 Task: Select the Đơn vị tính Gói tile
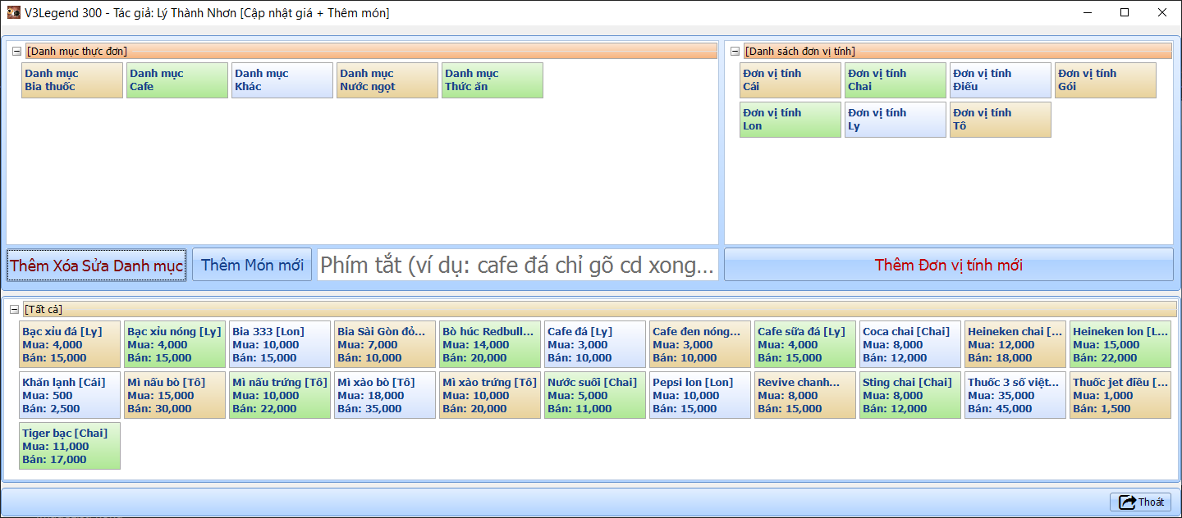[x=1106, y=80]
